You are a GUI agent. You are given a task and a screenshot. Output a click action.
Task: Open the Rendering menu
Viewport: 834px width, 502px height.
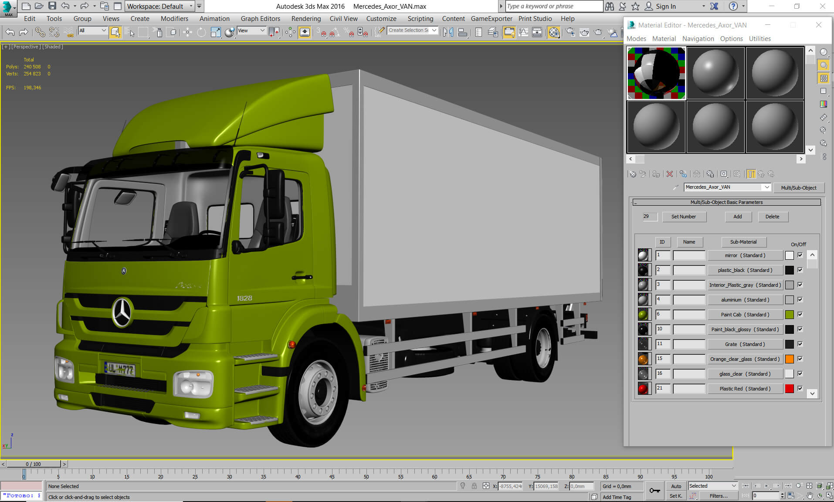(306, 19)
